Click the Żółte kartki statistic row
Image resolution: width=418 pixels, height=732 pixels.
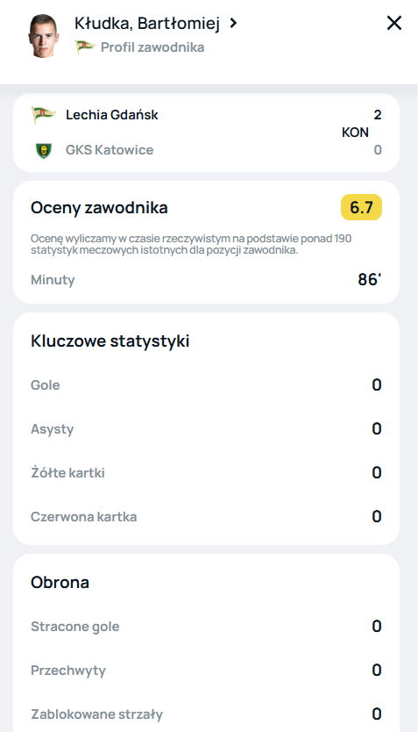click(x=206, y=473)
